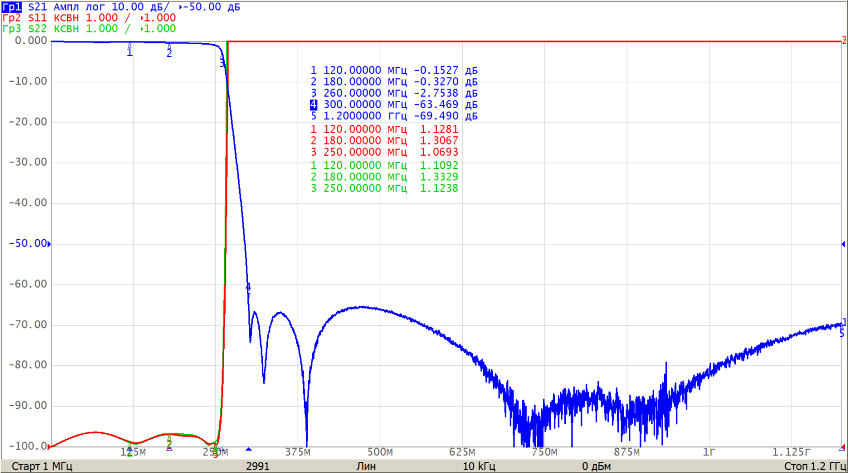Click the red reference arrow at -100.0
Viewport: 848px width, 473px height.
click(x=49, y=446)
